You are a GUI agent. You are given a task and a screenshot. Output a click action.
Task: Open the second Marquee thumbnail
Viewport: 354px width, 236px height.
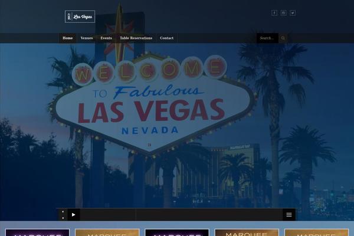pyautogui.click(x=107, y=232)
